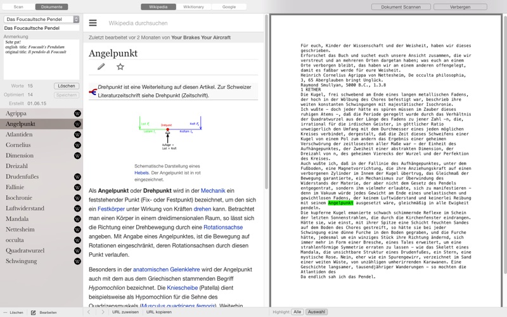Viewport: 507px width, 317px height.
Task: Select the Wikipedia source tab
Action: (x=158, y=7)
